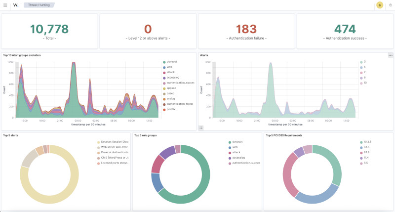Select the Threat Hunting breadcrumb tab
The height and width of the screenshot is (212, 395).
pos(39,5)
